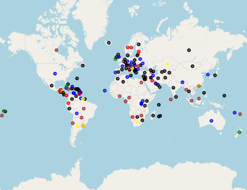The height and width of the screenshot is (190, 247).
Task: Open the brown marker near Fiji
Action: pyautogui.click(x=240, y=114)
